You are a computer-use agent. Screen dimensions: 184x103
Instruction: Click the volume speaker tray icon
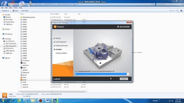172,101
